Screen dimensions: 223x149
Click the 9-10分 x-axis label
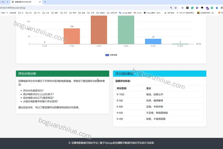(180, 46)
